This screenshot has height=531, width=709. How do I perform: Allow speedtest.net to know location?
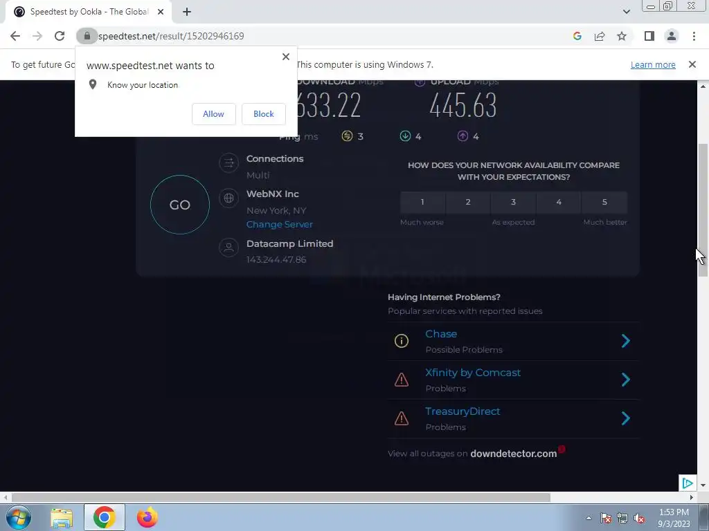pos(213,114)
